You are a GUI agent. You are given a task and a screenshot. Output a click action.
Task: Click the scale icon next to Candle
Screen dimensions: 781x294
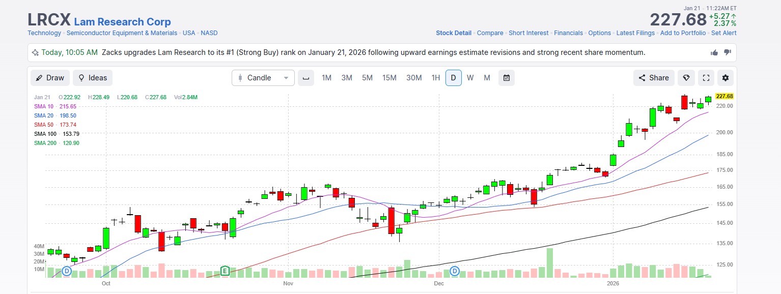click(306, 78)
